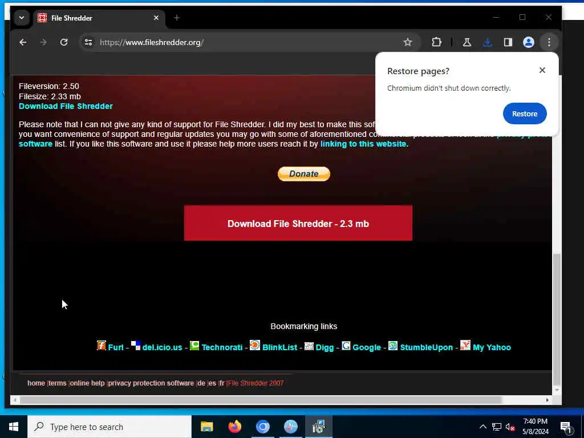This screenshot has width=584, height=438.
Task: Click the Digg icon
Action: [309, 346]
